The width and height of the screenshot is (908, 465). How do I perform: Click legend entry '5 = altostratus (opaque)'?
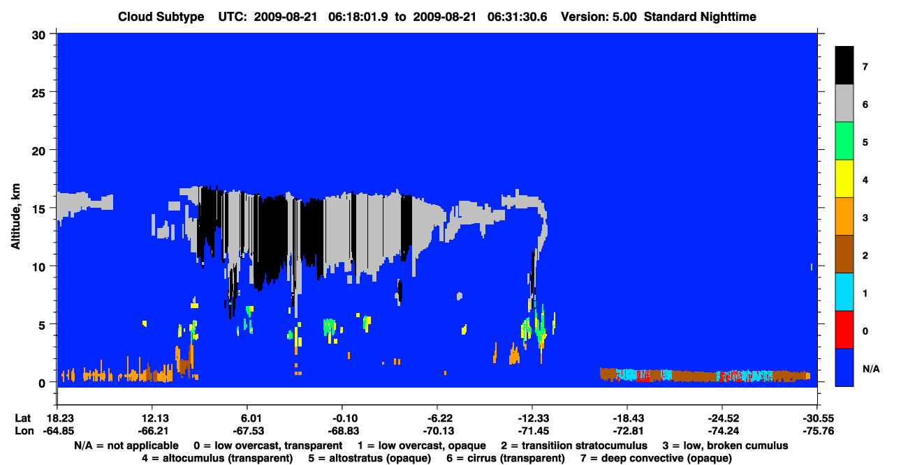[369, 458]
